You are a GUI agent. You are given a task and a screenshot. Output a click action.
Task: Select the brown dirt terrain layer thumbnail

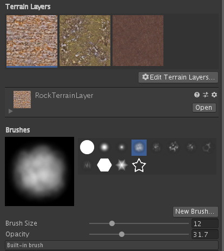coord(138,41)
